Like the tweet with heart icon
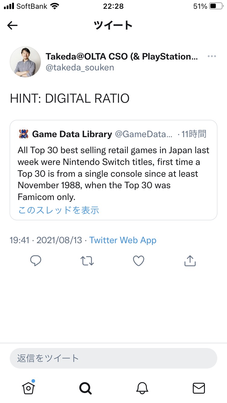227x403 pixels. 139,261
